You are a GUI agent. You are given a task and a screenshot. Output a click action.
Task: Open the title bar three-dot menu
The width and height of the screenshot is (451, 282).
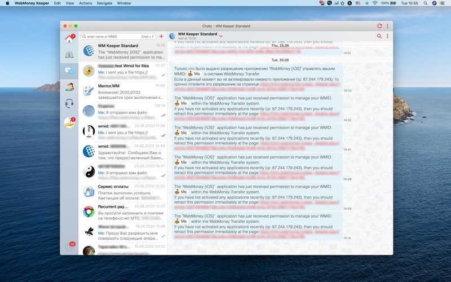click(387, 26)
